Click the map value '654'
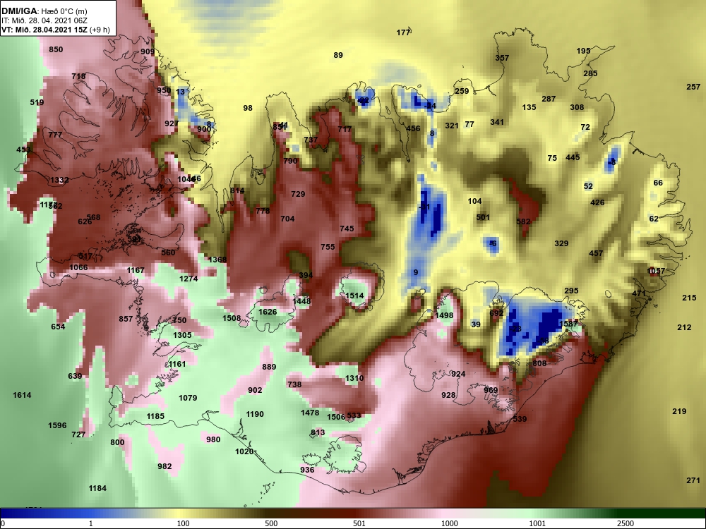Viewport: 706px width, 529px height. [58, 327]
